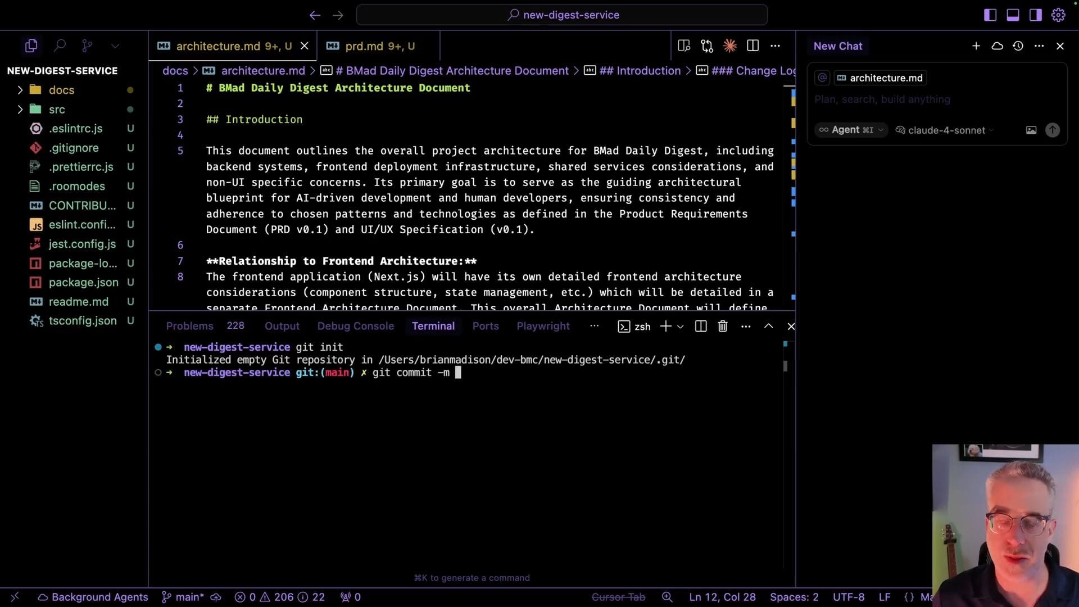Screen dimensions: 1079x607
Task: Split the terminal panel
Action: (x=700, y=327)
